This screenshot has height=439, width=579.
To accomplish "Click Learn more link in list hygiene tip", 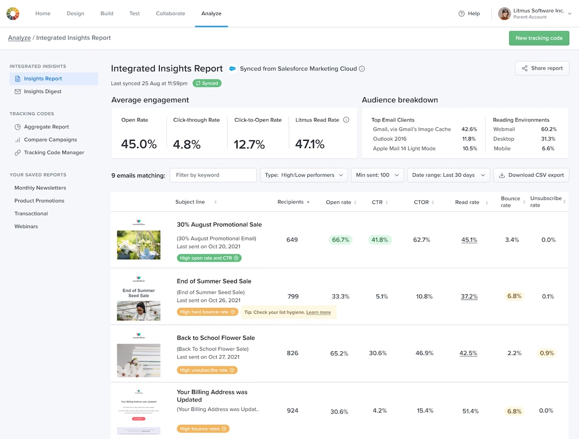I will pyautogui.click(x=318, y=312).
